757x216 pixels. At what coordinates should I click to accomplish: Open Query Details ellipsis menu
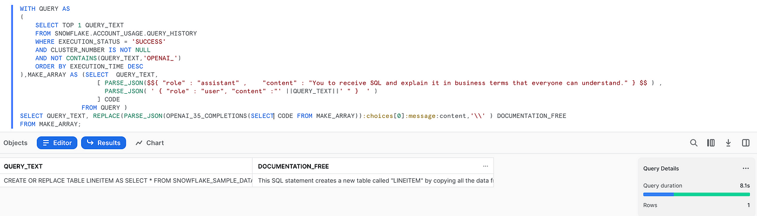click(x=746, y=168)
